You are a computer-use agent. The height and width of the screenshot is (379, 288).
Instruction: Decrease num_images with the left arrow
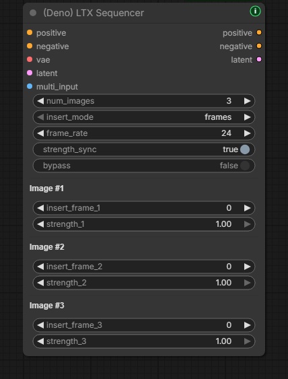coord(40,101)
